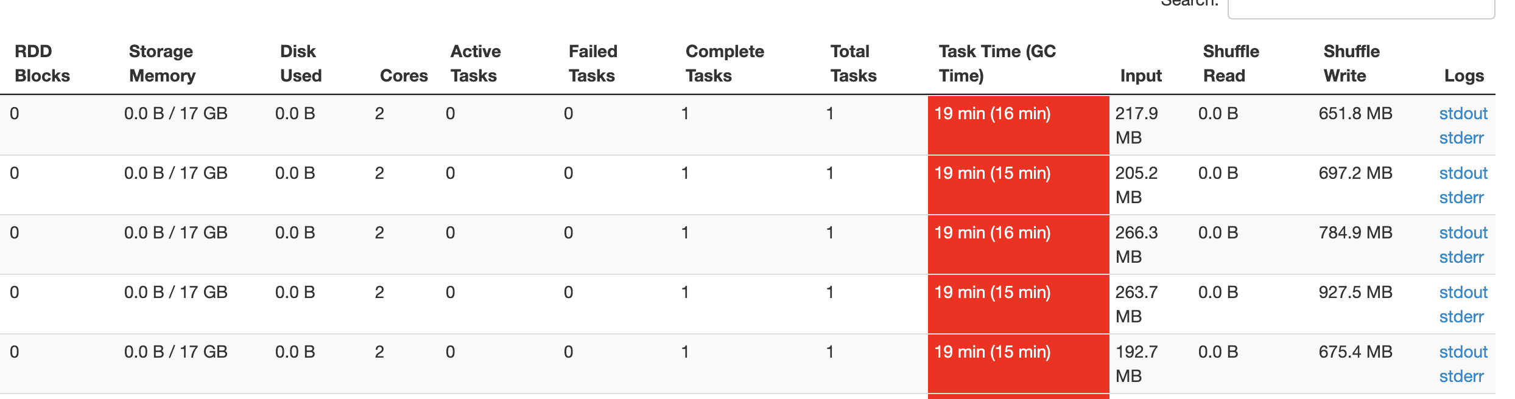Sort by Shuffle Read column
The image size is (1515, 399).
pyautogui.click(x=1231, y=63)
